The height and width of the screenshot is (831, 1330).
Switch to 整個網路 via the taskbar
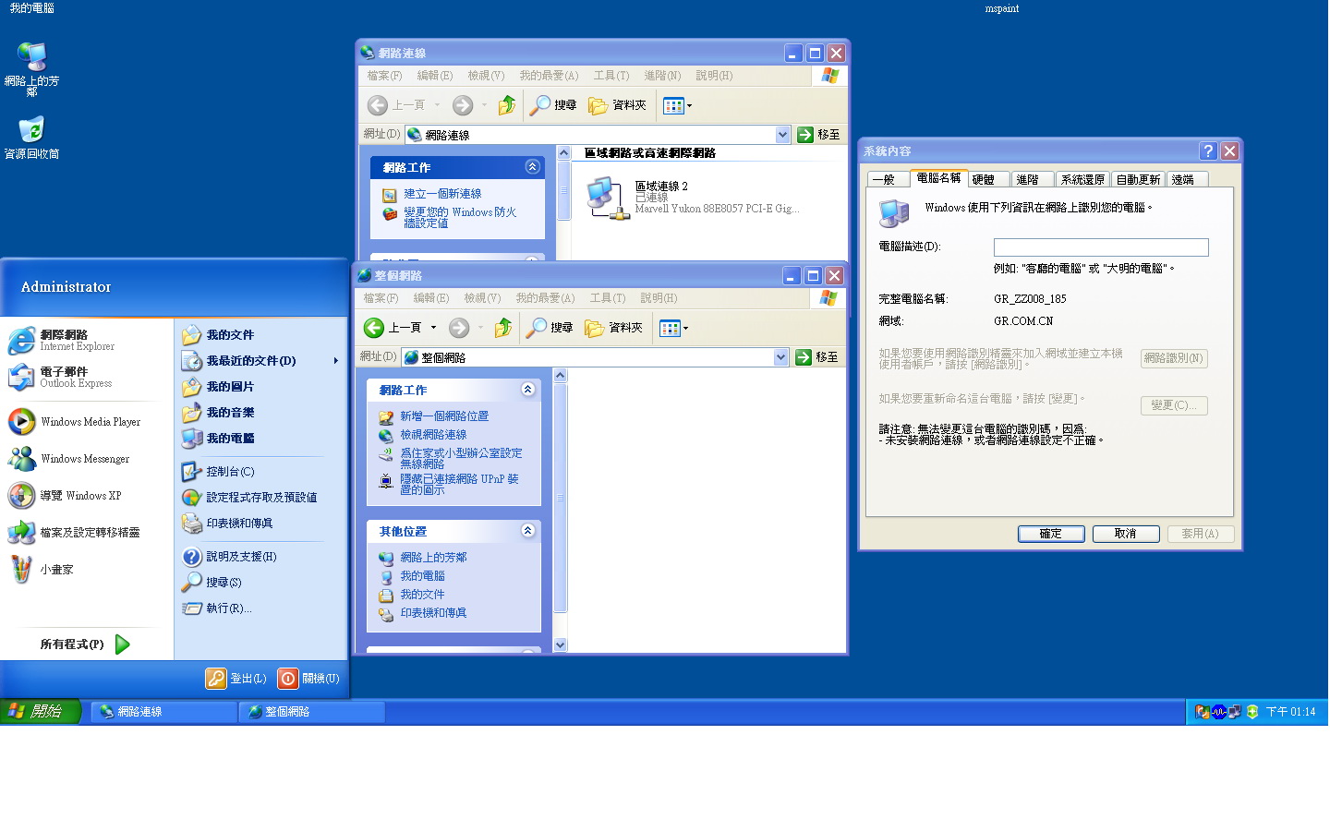pyautogui.click(x=311, y=711)
